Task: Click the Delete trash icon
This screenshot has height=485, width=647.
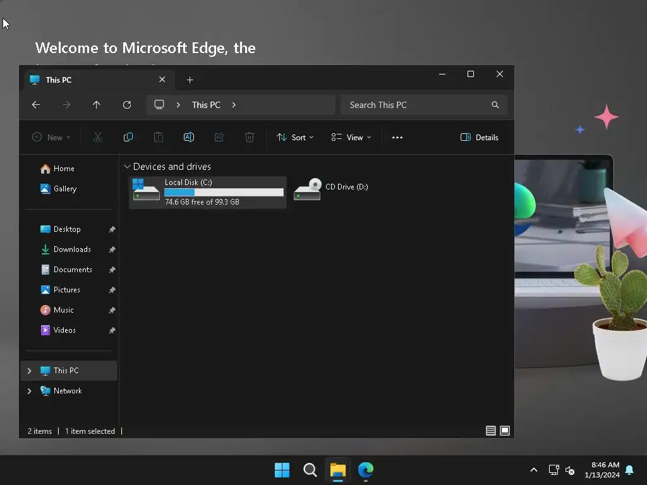Action: [250, 137]
